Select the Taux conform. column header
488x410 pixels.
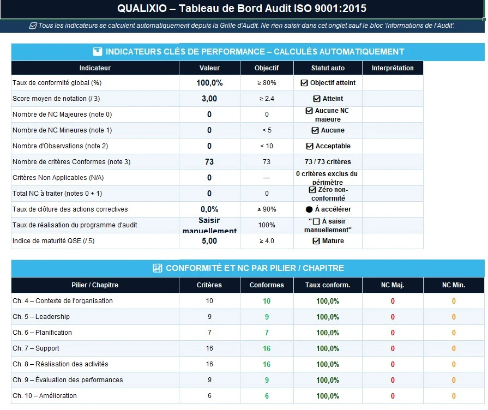[x=328, y=285]
